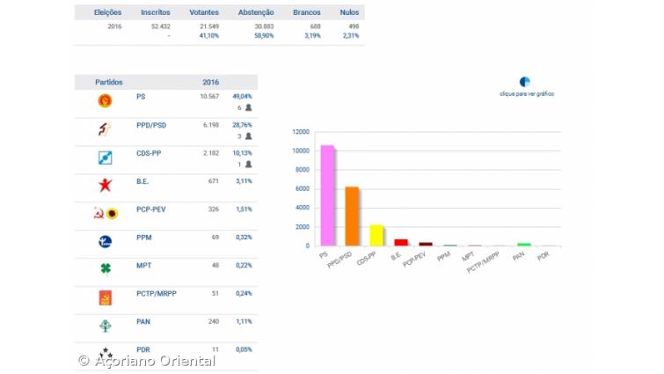Click the pink PS bar in chart
664x374 pixels.
327,195
